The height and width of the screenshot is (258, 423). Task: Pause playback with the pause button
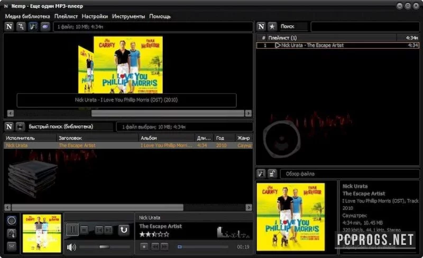pos(72,230)
